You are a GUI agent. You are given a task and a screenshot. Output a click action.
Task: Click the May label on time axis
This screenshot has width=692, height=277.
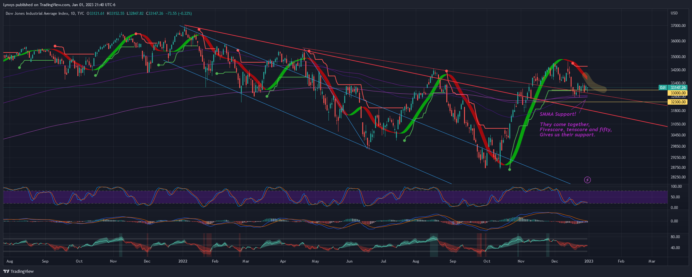click(x=315, y=261)
